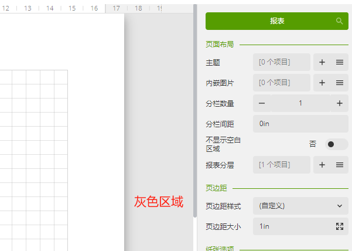
Task: Open the 内嵌图片 items list menu
Action: coord(340,83)
